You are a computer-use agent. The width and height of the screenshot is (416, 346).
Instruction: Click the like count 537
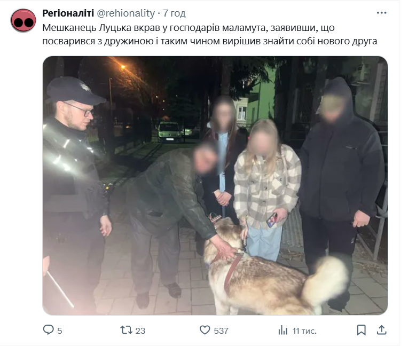(221, 331)
